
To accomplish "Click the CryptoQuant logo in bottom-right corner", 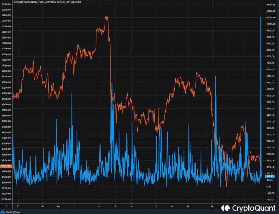I will coord(245,208).
